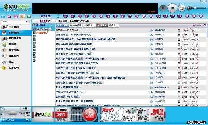Select favorite heart number 14
The height and width of the screenshot is (125, 208).
(x=158, y=16)
